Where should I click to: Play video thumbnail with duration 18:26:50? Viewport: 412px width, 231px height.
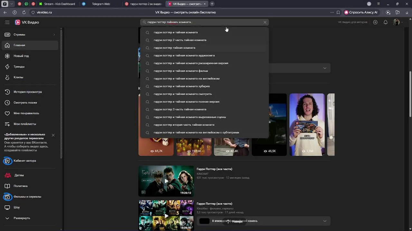pyautogui.click(x=166, y=216)
